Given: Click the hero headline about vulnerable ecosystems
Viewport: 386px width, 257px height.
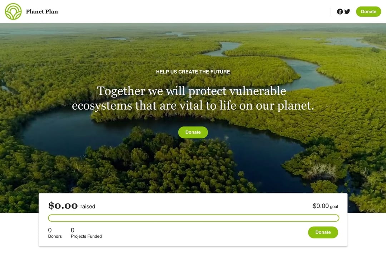Looking at the screenshot, I should [x=193, y=98].
